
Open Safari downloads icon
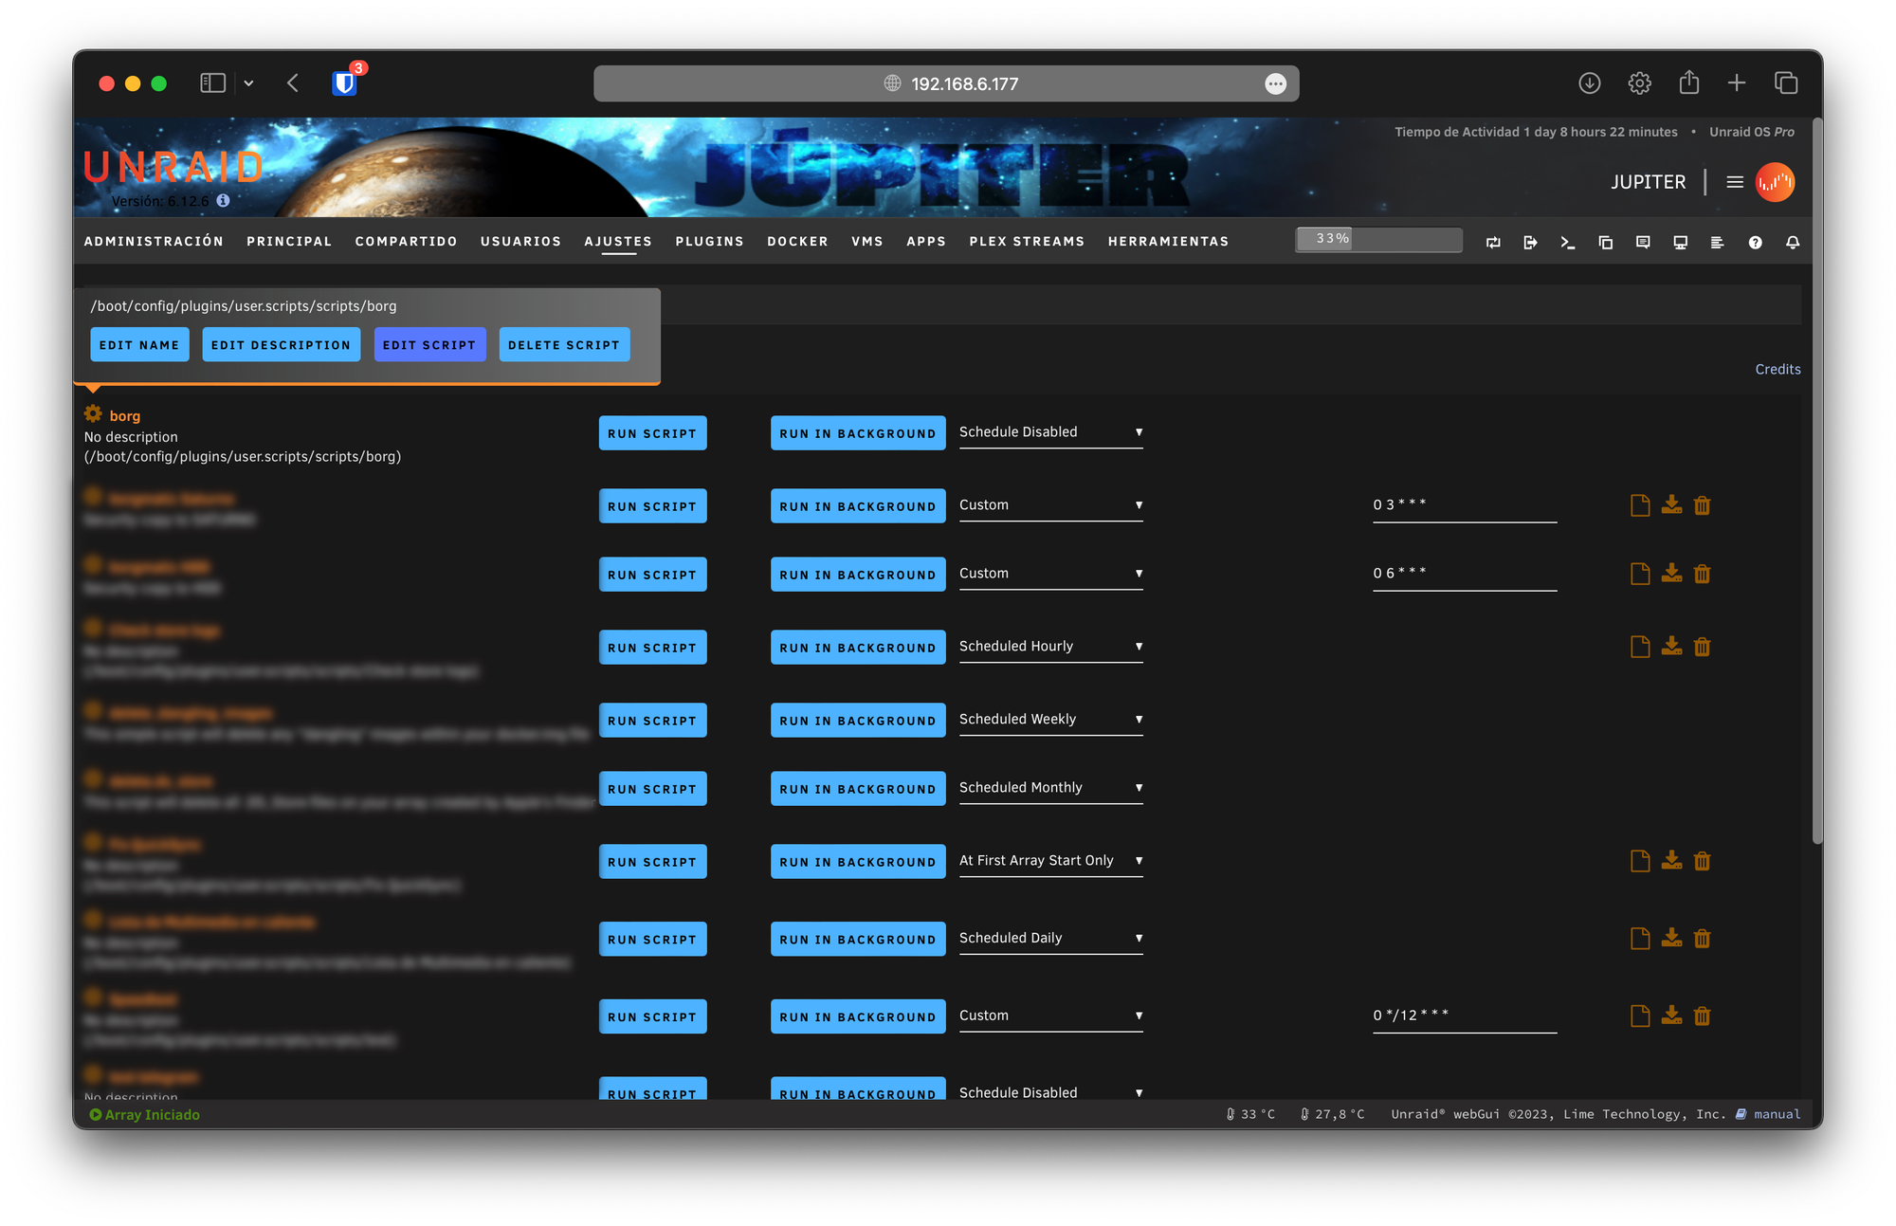[x=1590, y=83]
